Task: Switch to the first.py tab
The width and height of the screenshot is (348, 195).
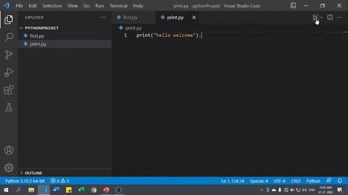Action: [133, 17]
